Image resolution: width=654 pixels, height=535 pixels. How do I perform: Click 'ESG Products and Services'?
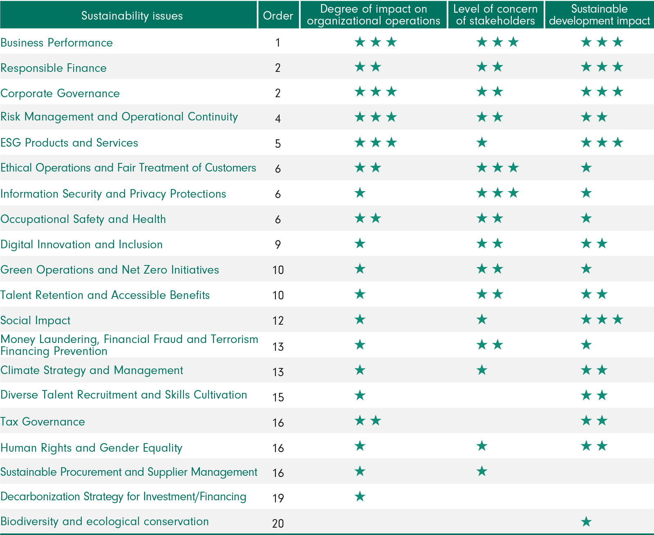pyautogui.click(x=69, y=143)
